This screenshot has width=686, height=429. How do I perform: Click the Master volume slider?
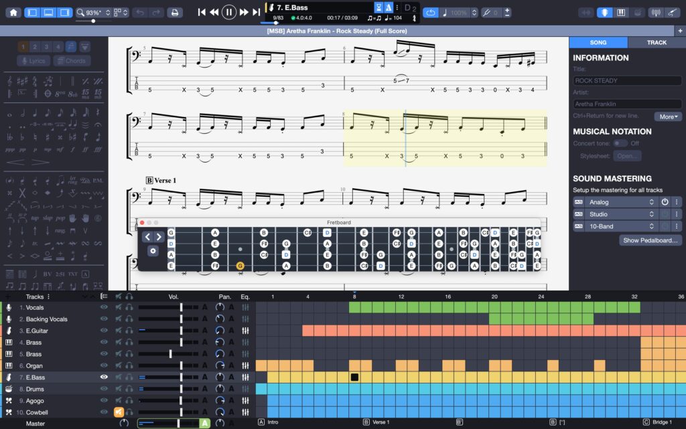(178, 422)
